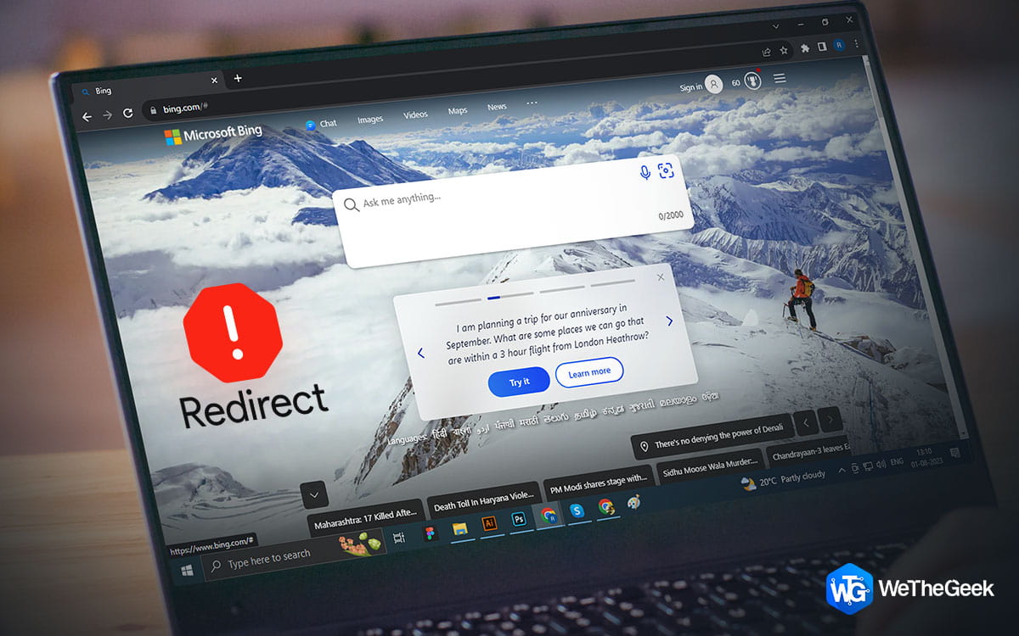Open the Chrome profile avatar
This screenshot has height=636, width=1019.
coord(839,44)
